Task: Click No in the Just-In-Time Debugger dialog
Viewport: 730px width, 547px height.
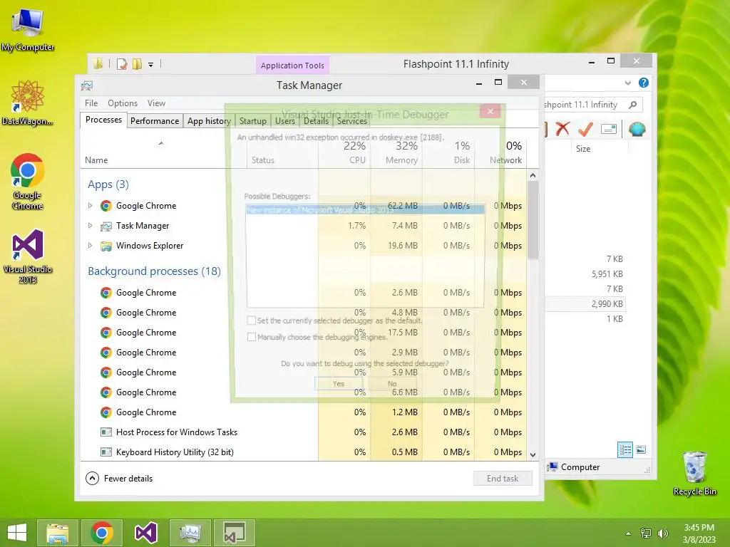Action: [x=392, y=384]
